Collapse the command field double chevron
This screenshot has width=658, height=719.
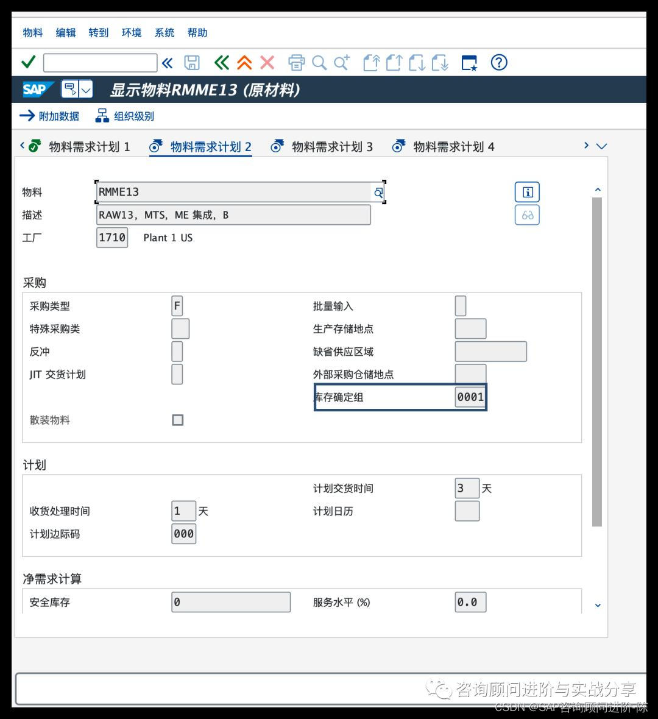tap(168, 63)
